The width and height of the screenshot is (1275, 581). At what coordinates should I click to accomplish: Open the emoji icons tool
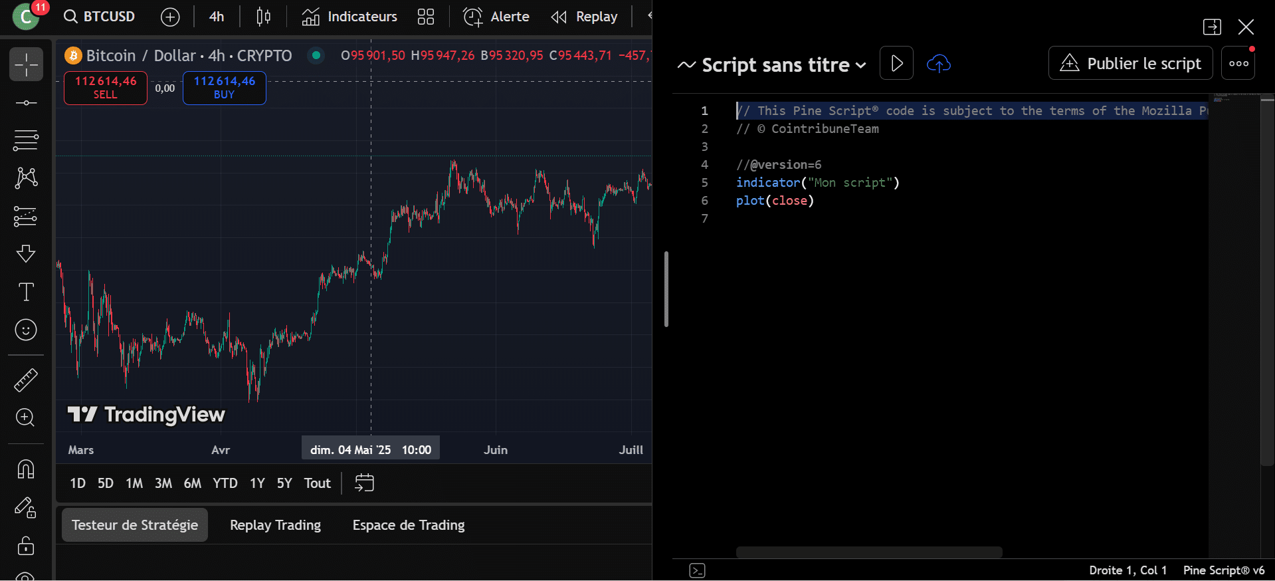[26, 330]
